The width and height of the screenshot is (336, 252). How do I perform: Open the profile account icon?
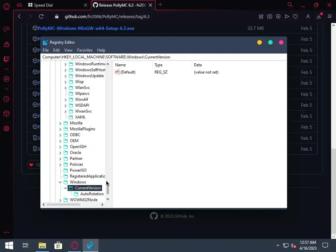click(x=308, y=16)
